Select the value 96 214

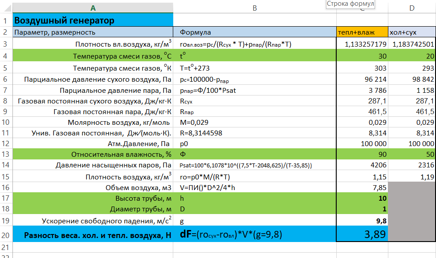[x=363, y=79]
